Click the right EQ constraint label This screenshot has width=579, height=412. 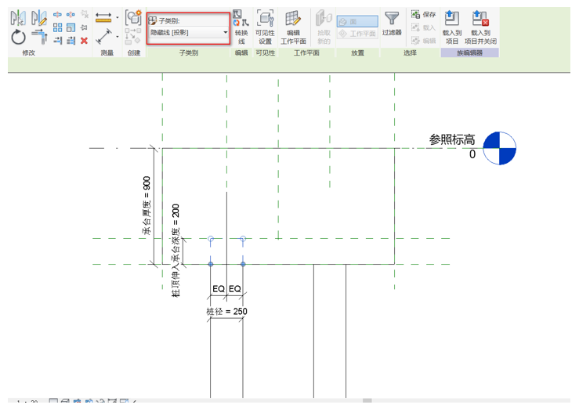point(235,289)
